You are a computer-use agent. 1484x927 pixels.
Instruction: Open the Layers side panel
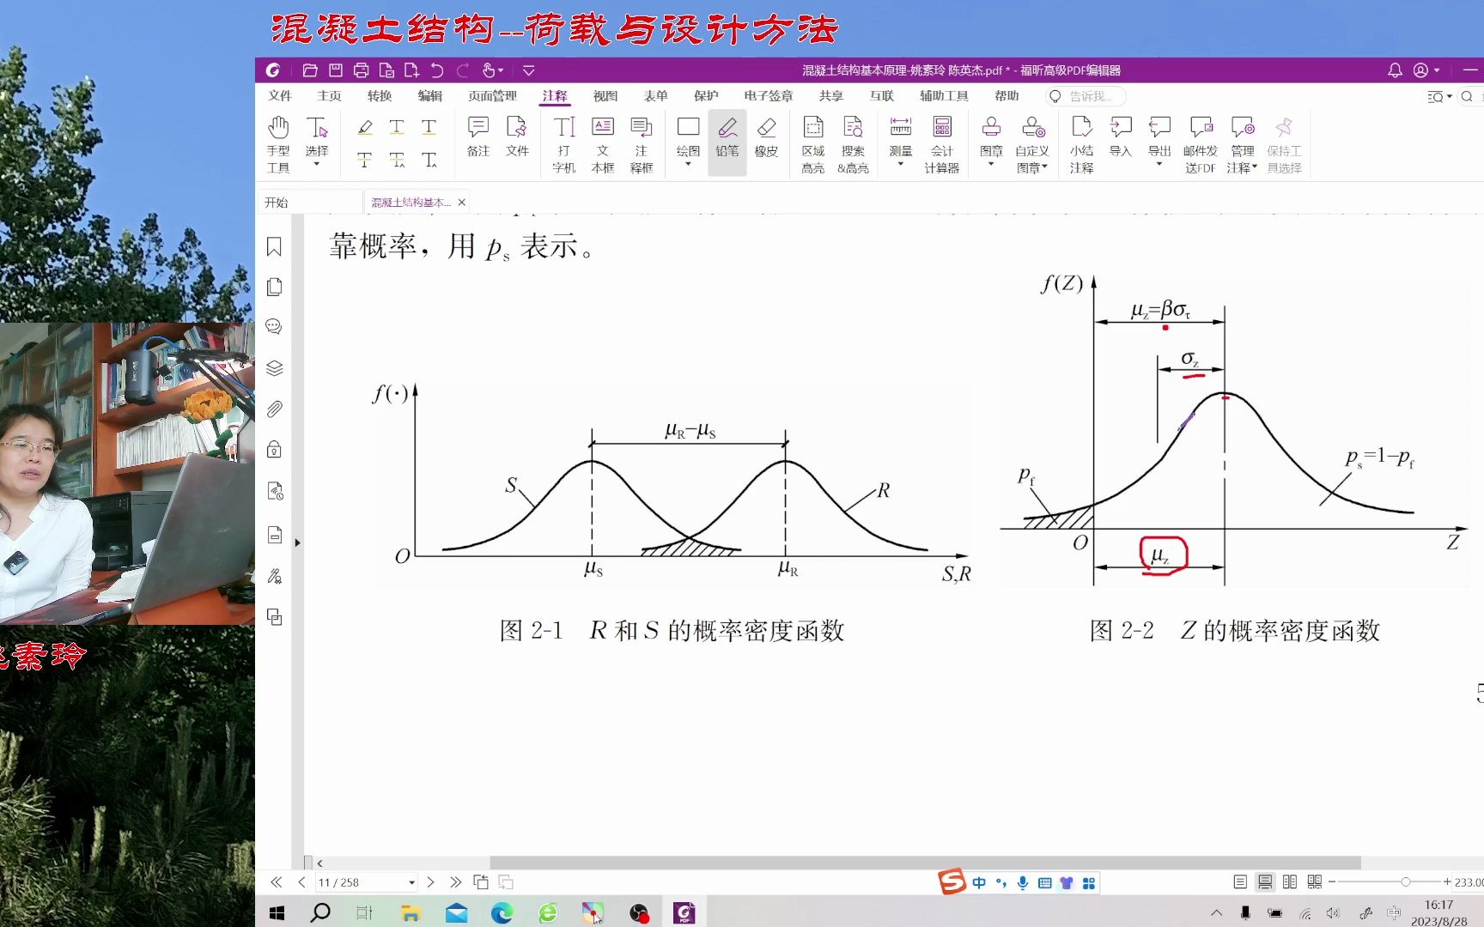tap(274, 368)
